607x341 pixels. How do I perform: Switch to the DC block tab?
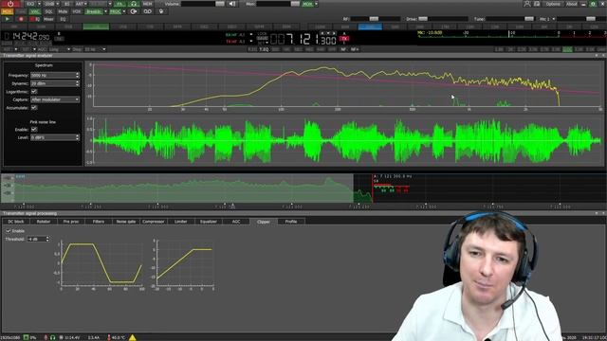click(x=16, y=222)
